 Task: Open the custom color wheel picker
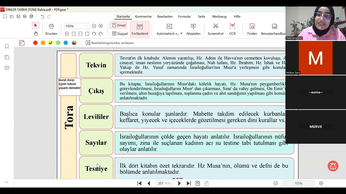(x=74, y=43)
